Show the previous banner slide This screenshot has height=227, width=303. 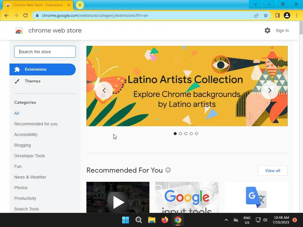pos(104,90)
